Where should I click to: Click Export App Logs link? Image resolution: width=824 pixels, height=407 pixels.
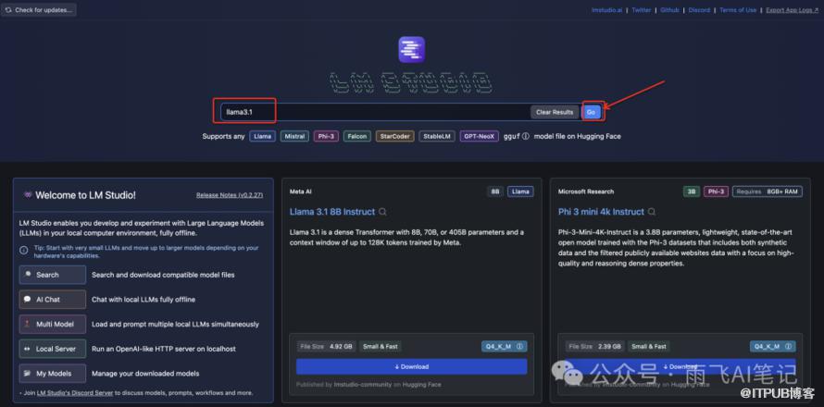pos(792,10)
